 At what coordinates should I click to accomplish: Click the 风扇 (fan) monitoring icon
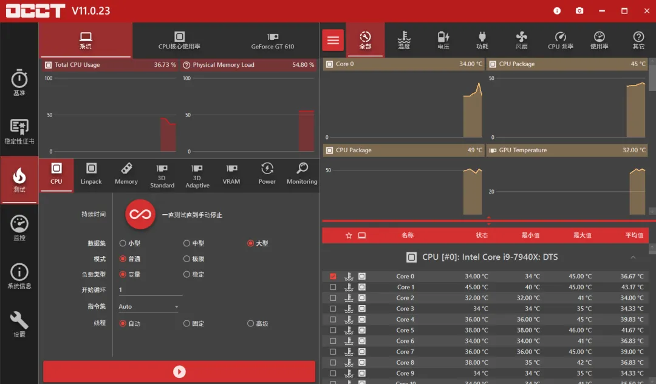[521, 39]
